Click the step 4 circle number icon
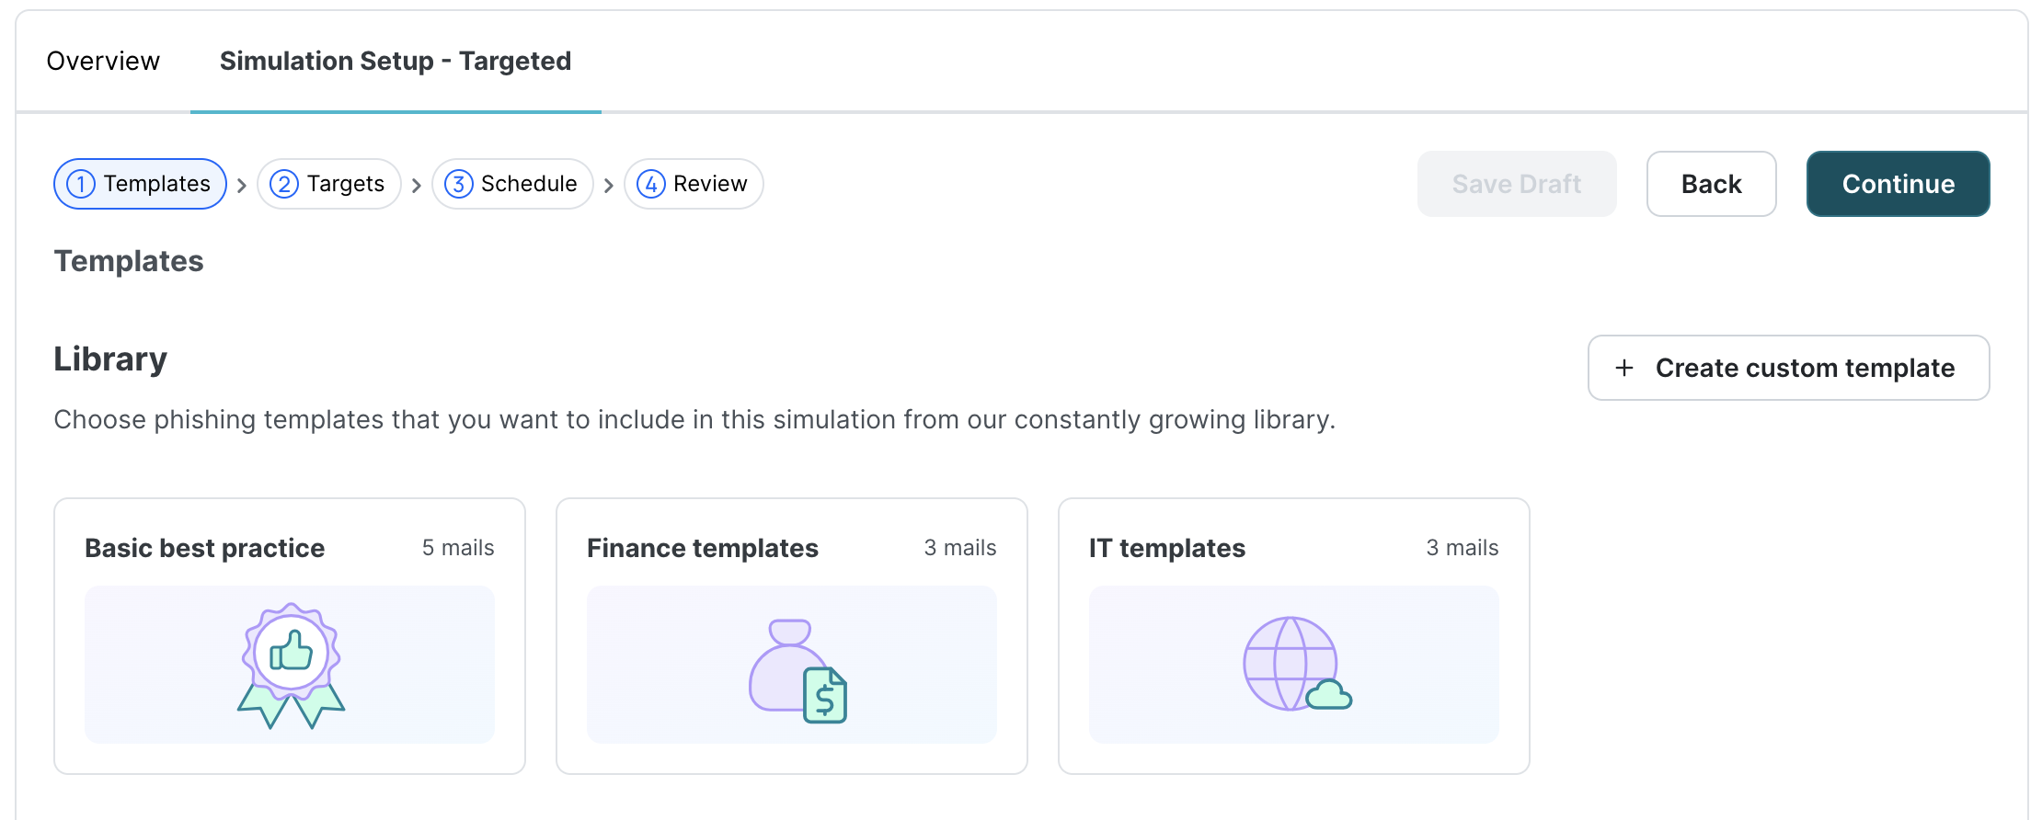This screenshot has width=2042, height=820. (x=651, y=184)
